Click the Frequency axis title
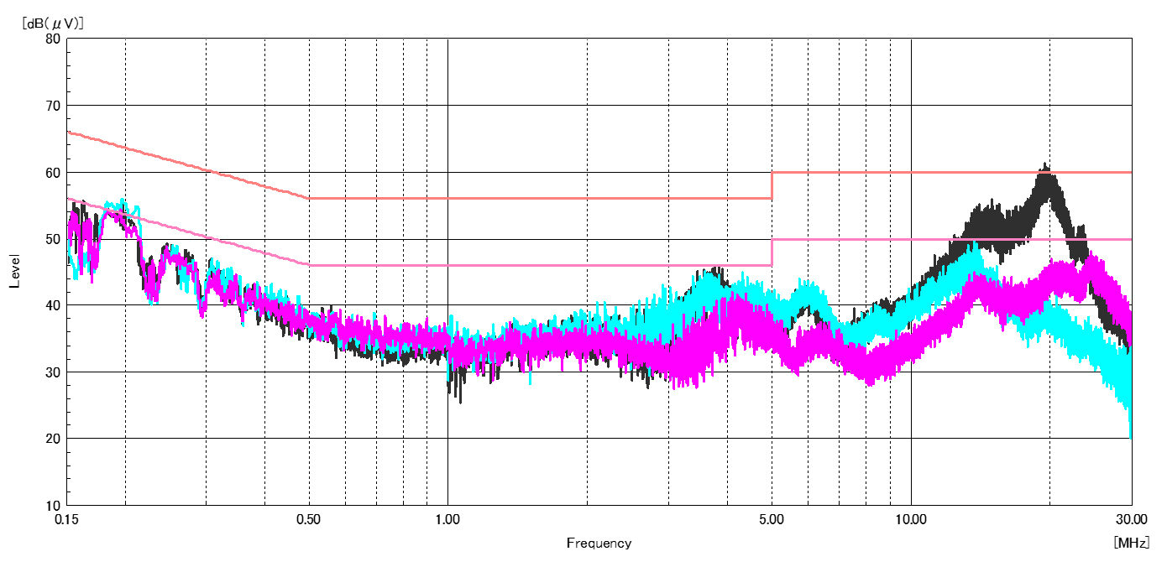 599,543
